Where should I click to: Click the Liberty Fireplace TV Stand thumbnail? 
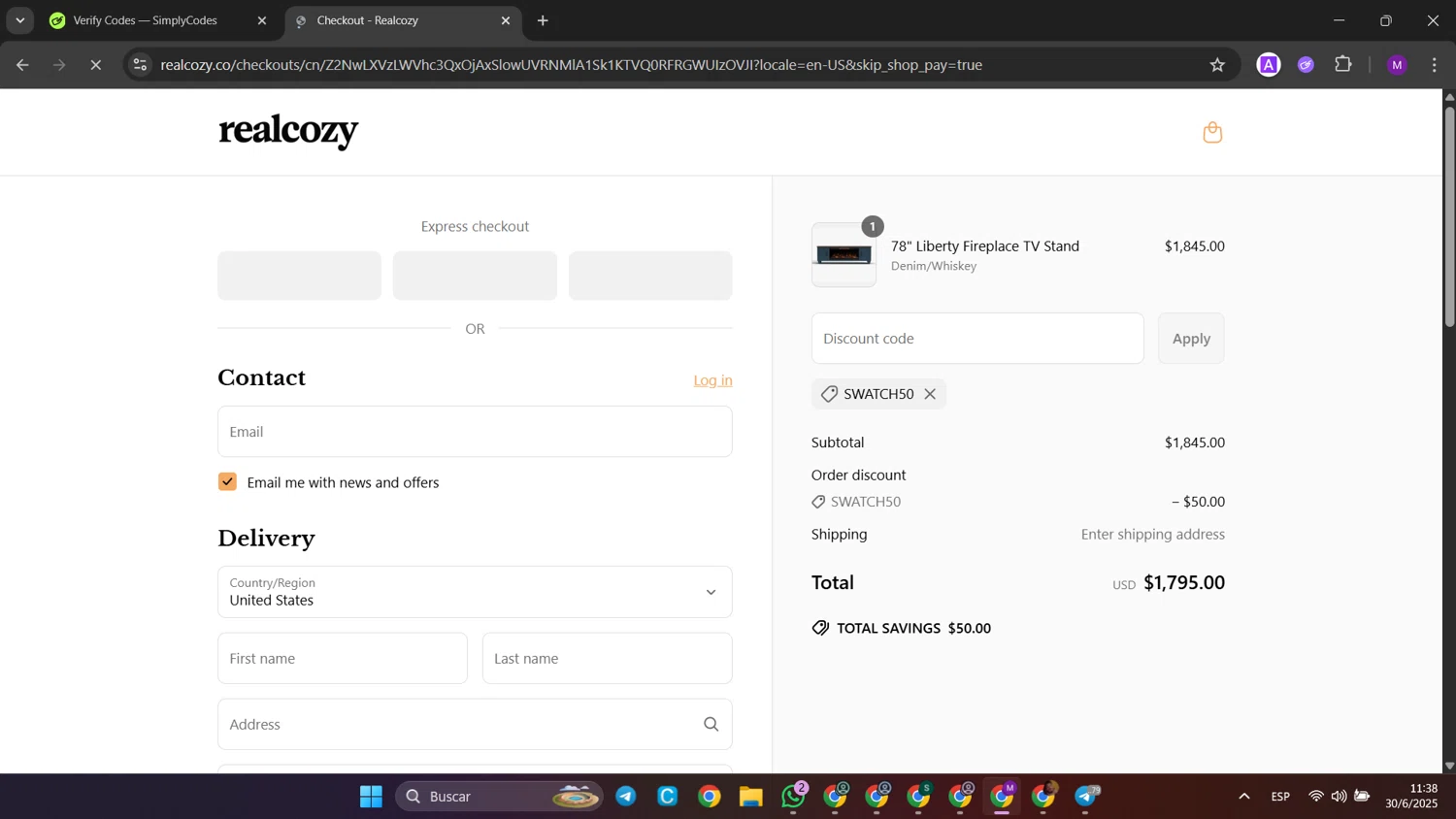tap(844, 255)
